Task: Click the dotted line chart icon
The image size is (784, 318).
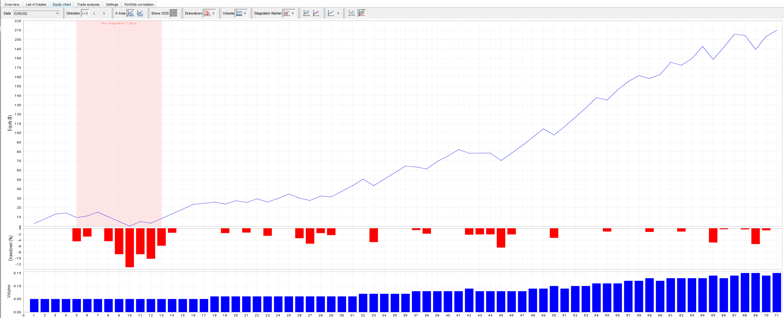Action: click(x=352, y=13)
